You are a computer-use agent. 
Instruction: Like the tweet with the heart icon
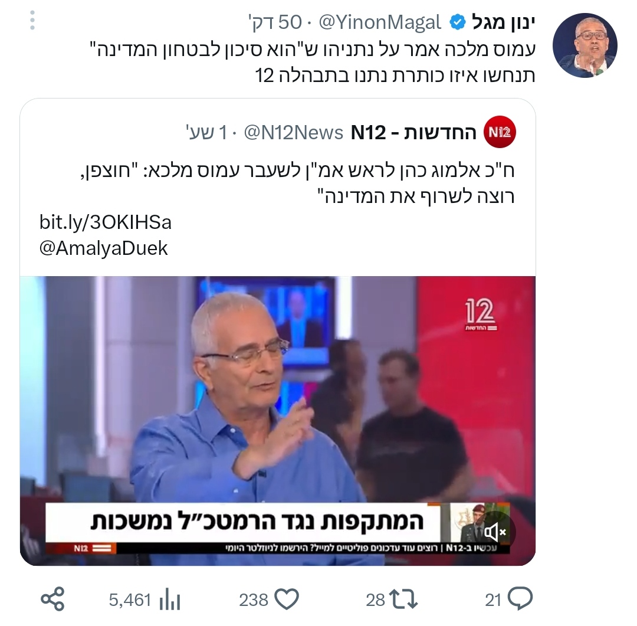(x=287, y=599)
